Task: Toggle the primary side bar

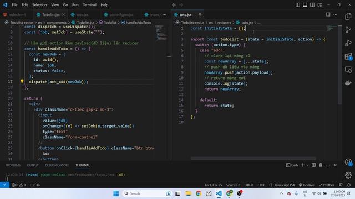Action: 298,5
